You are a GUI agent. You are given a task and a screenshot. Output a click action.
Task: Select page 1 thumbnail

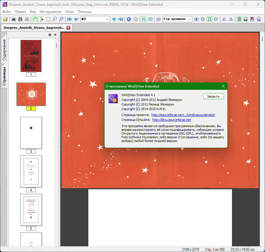[x=31, y=56]
